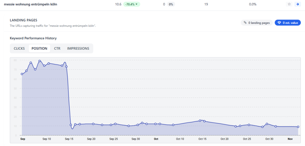Screen dimensions: 305x146
Task: Click the peak data point above Oct 15 label
Action: (x=200, y=120)
